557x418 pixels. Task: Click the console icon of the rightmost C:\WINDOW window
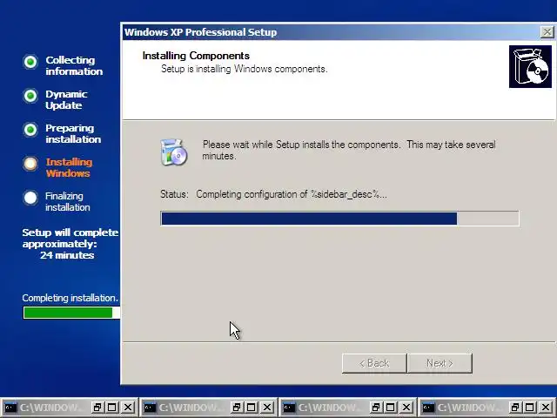pos(428,408)
